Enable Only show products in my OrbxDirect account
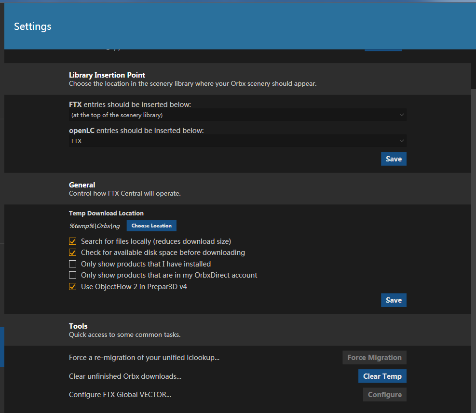The width and height of the screenshot is (476, 413). tap(72, 275)
